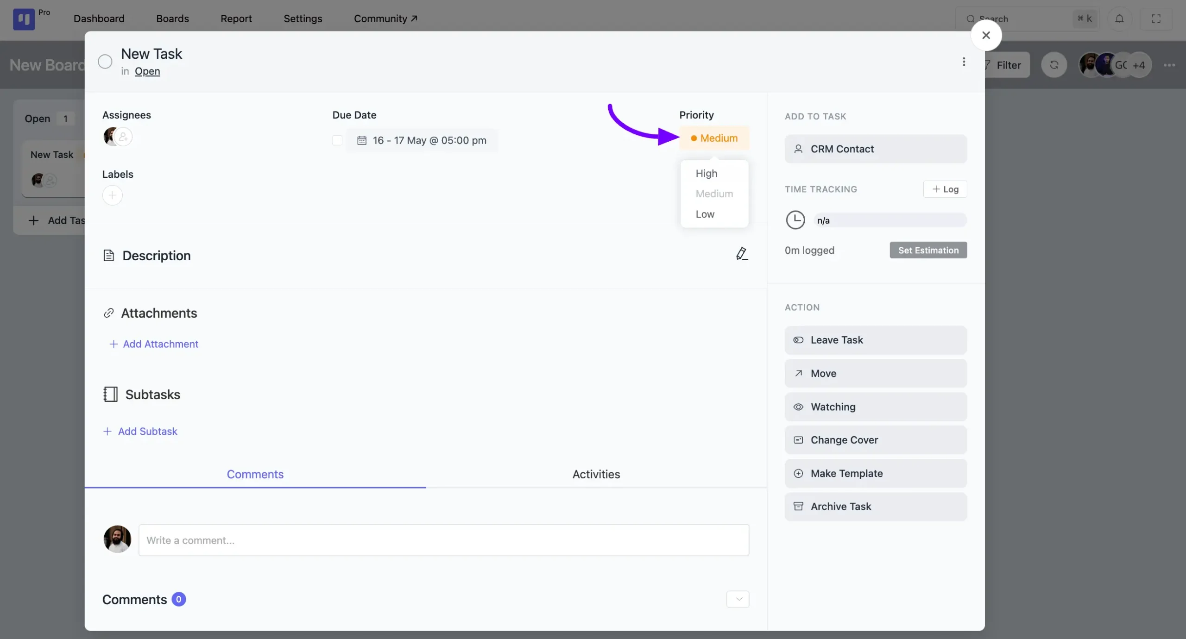Viewport: 1186px width, 639px height.
Task: Click the Leave Task eye icon
Action: (x=798, y=339)
